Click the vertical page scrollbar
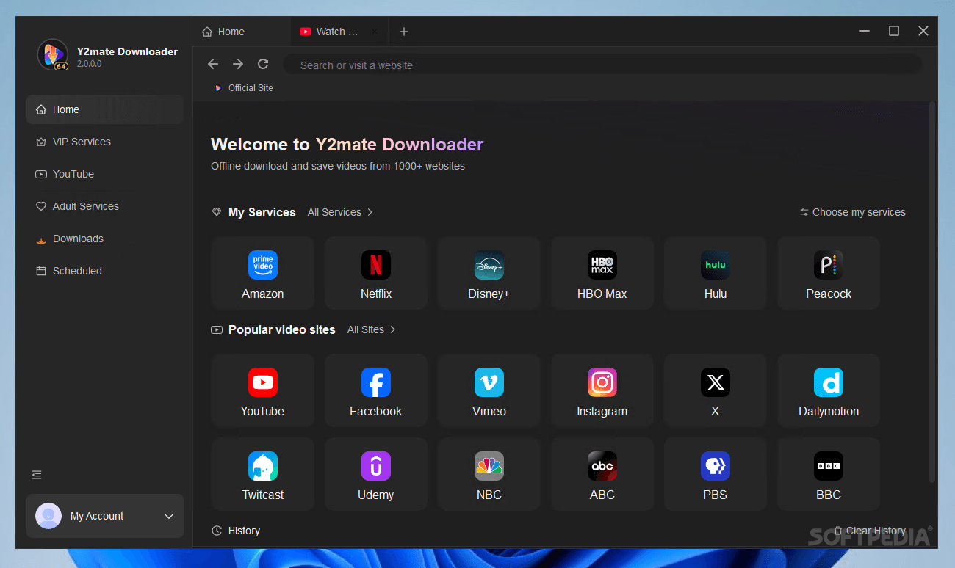Image resolution: width=955 pixels, height=568 pixels. [932, 294]
